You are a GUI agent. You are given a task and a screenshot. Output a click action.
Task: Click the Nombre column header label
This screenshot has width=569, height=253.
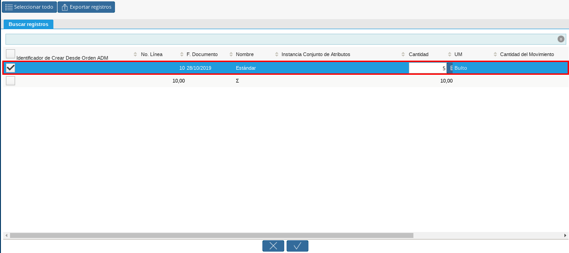(245, 54)
